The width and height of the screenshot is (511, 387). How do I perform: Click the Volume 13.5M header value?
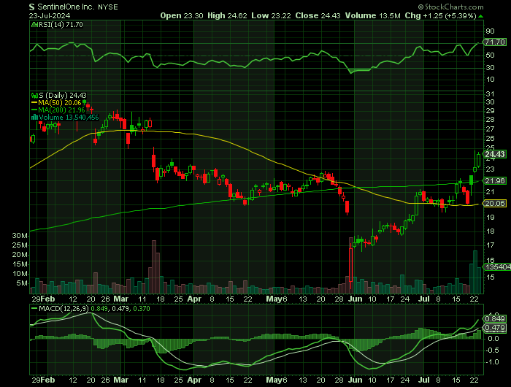373,15
